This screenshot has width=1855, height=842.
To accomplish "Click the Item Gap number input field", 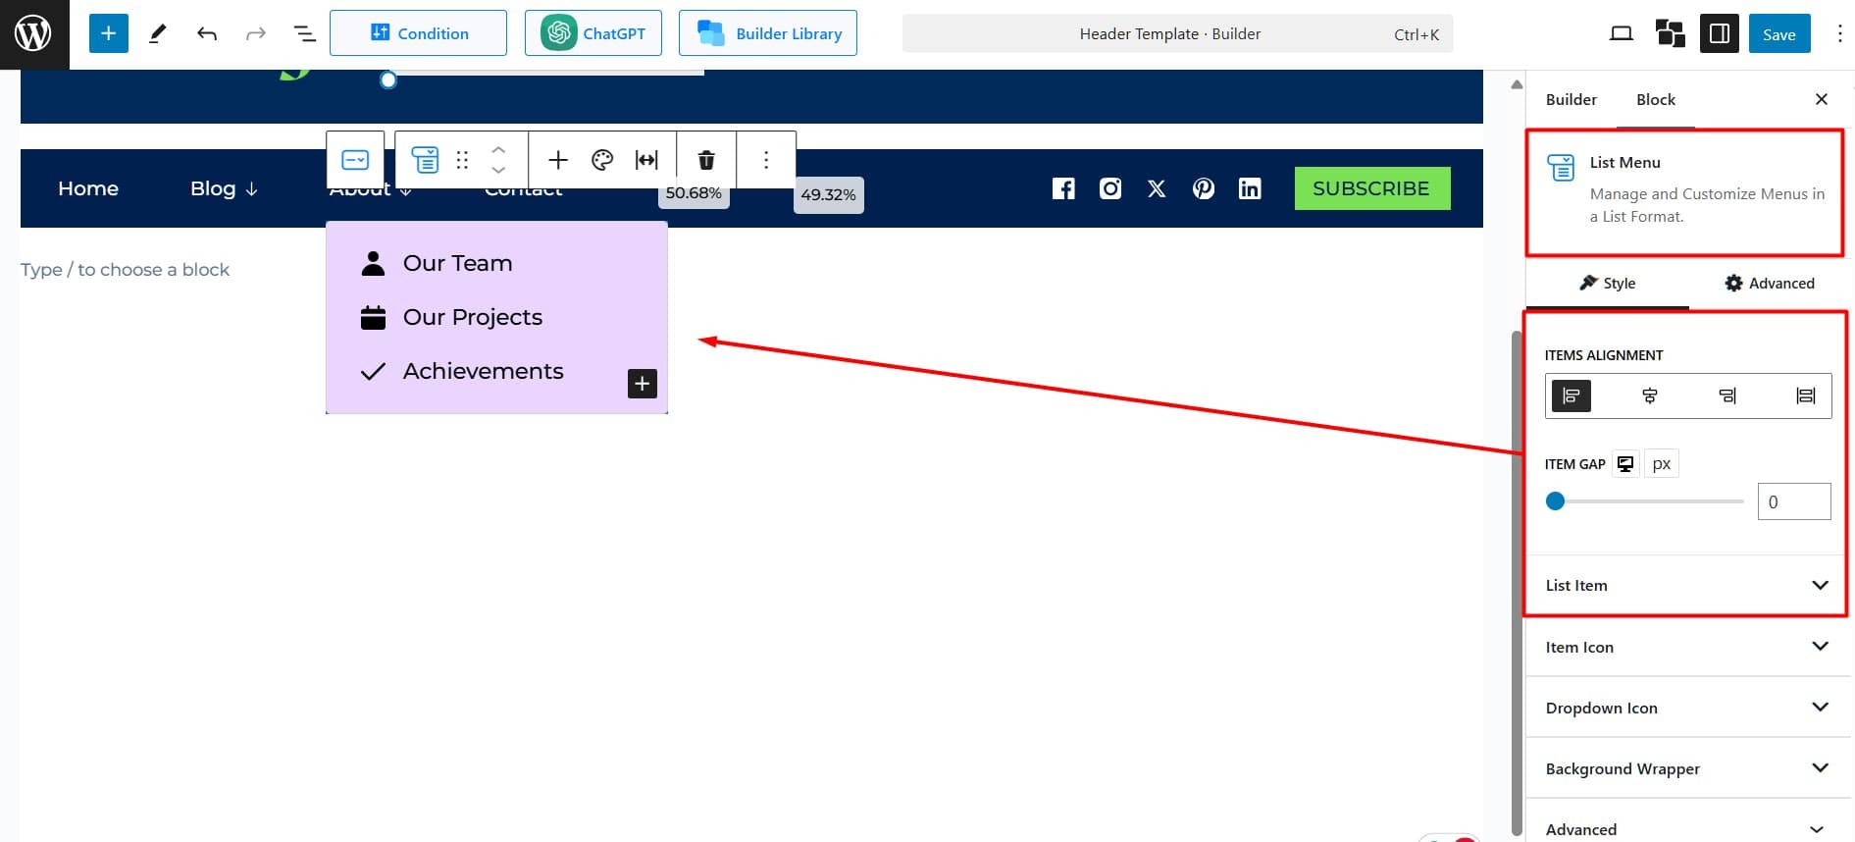I will 1793,501.
